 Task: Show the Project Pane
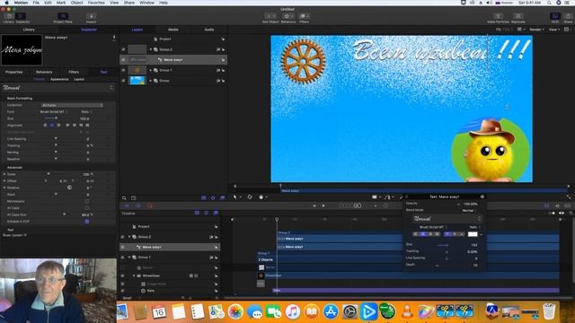coord(63,16)
